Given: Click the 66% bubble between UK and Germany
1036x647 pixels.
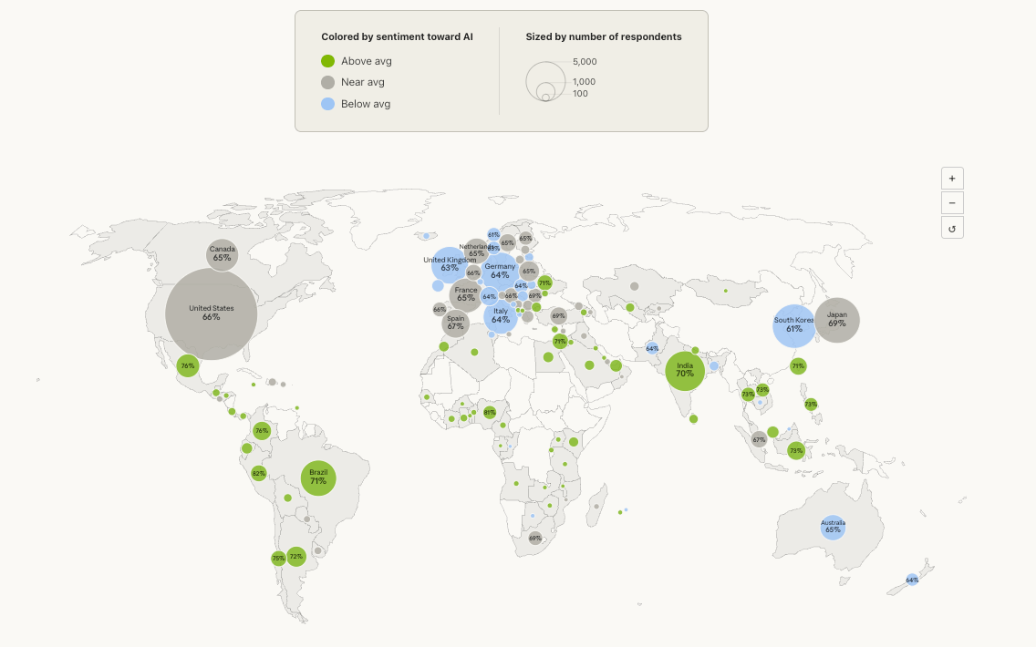Looking at the screenshot, I should pyautogui.click(x=473, y=272).
